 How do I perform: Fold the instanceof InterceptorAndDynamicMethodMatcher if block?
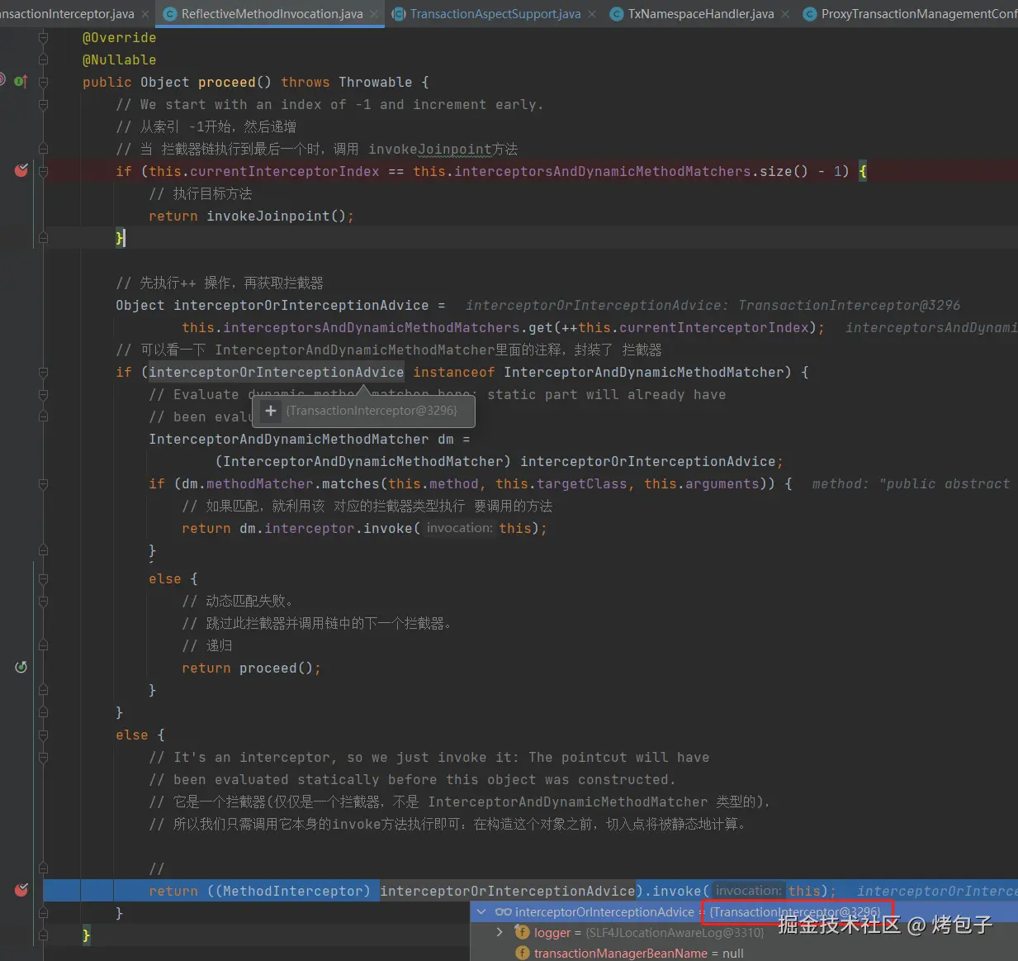click(43, 373)
